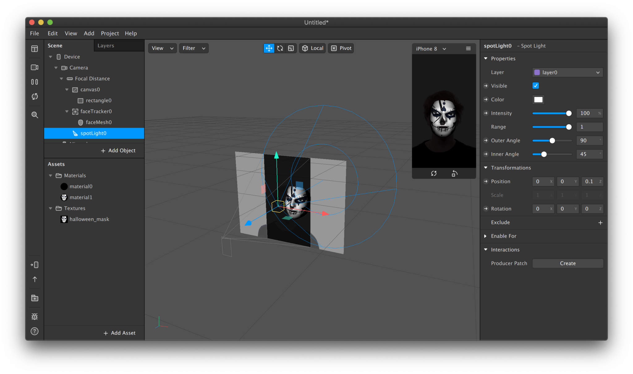Viewport: 633px width, 374px height.
Task: Open the Project menu
Action: (x=110, y=33)
